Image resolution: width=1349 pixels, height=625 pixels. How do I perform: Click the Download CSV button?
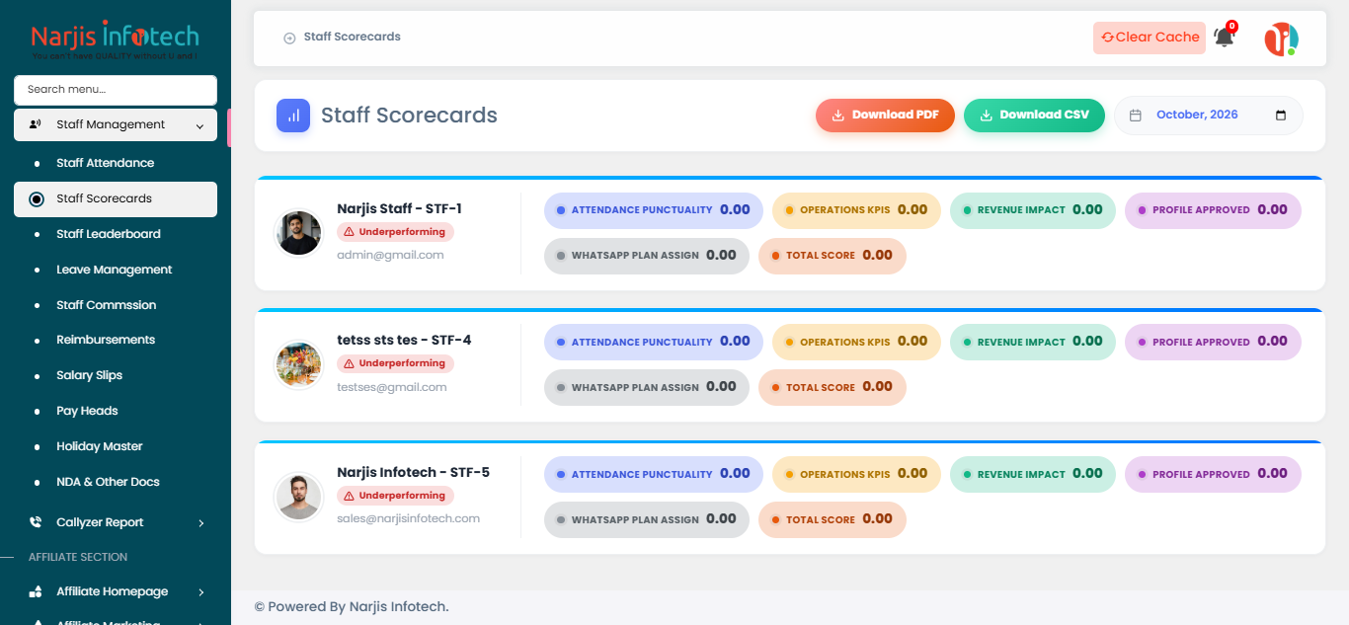click(1034, 116)
